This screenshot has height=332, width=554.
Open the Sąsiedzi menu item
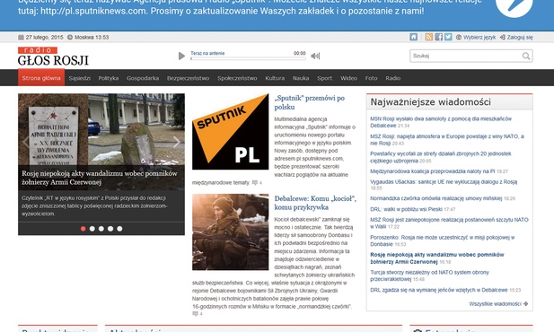click(80, 78)
